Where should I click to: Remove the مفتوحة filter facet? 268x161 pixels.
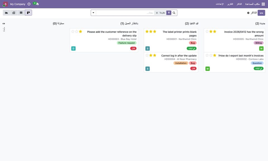pyautogui.click(x=157, y=13)
